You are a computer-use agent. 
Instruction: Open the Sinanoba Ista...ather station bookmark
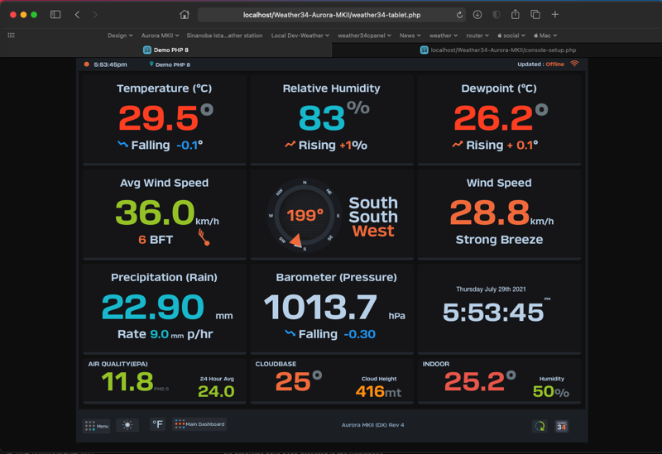click(x=224, y=36)
